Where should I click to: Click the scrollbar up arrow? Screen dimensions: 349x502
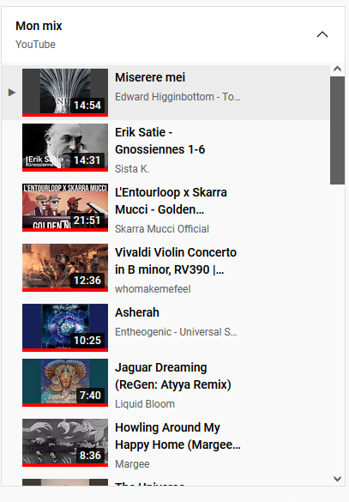pyautogui.click(x=337, y=69)
